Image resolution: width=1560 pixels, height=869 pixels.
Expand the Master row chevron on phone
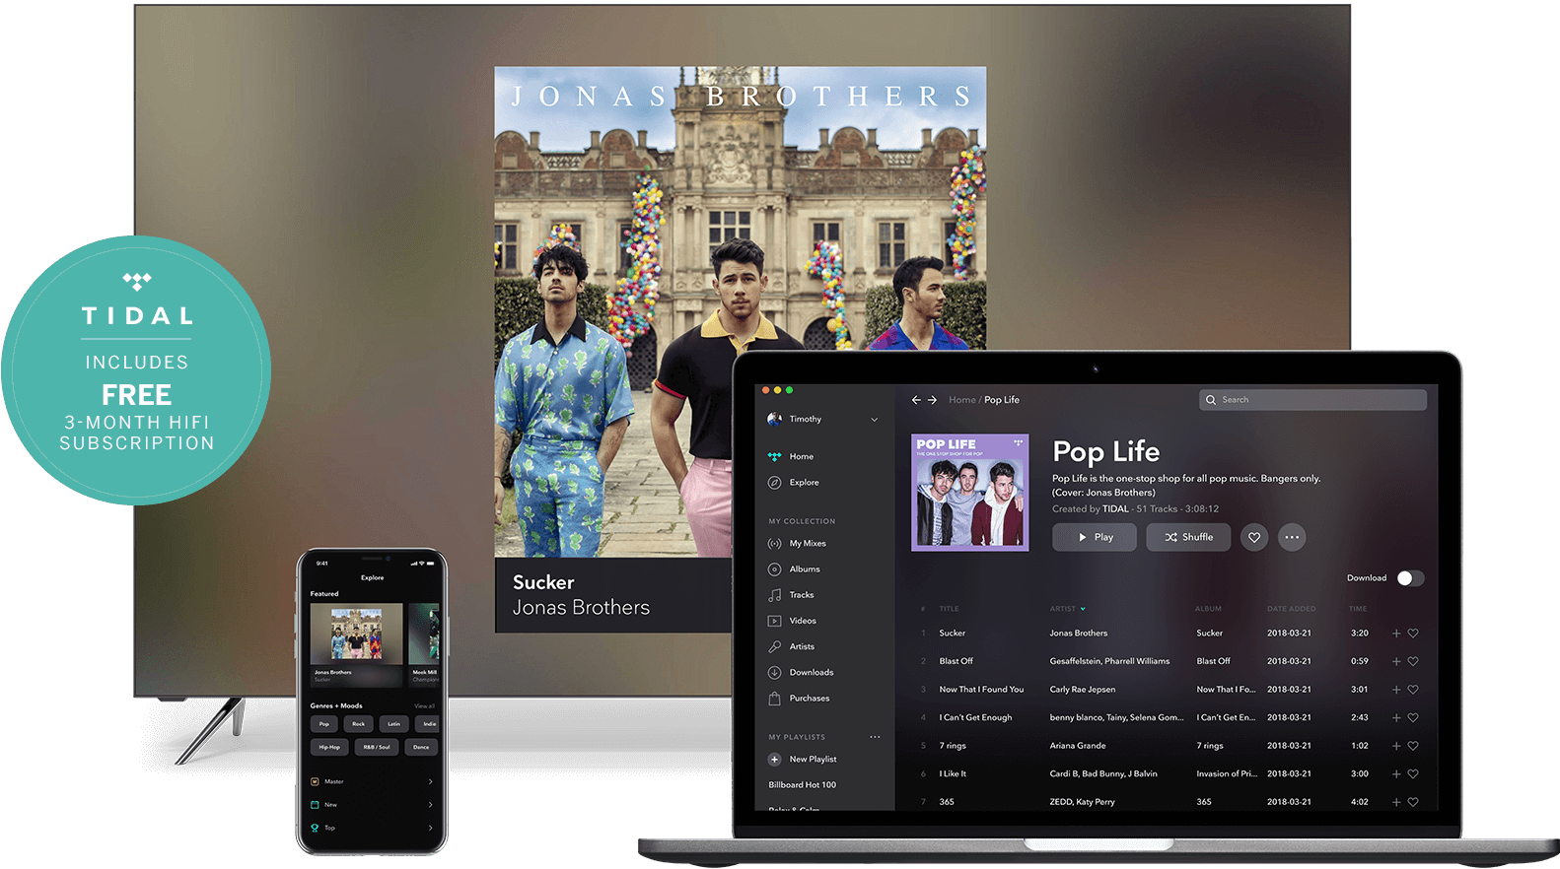pyautogui.click(x=431, y=781)
